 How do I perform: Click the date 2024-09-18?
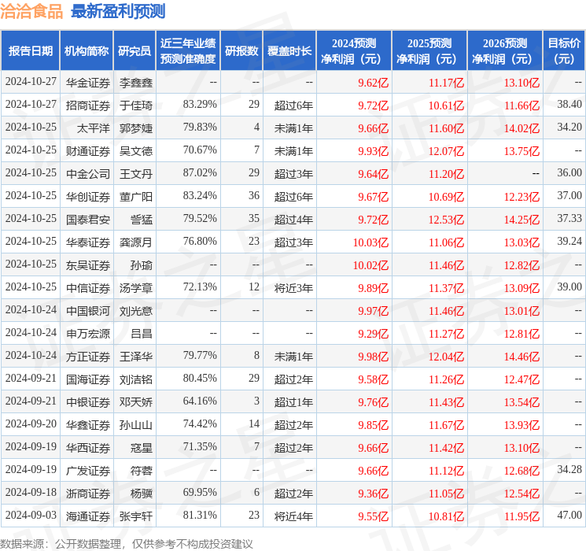(x=31, y=492)
